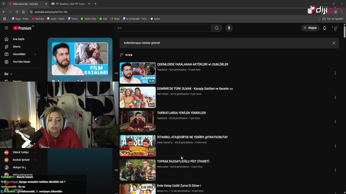
Task: Open title 'ÇEKİMLERDE YARALANAN AKTÖRLER! w\ DUBLÖRLER'
Action: (192, 64)
